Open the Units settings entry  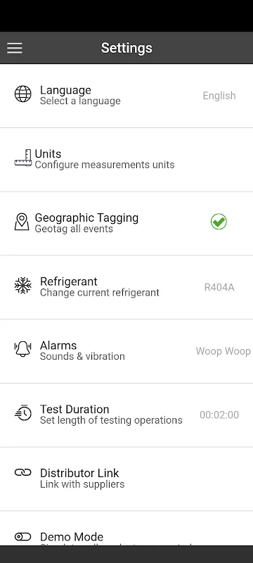[126, 160]
